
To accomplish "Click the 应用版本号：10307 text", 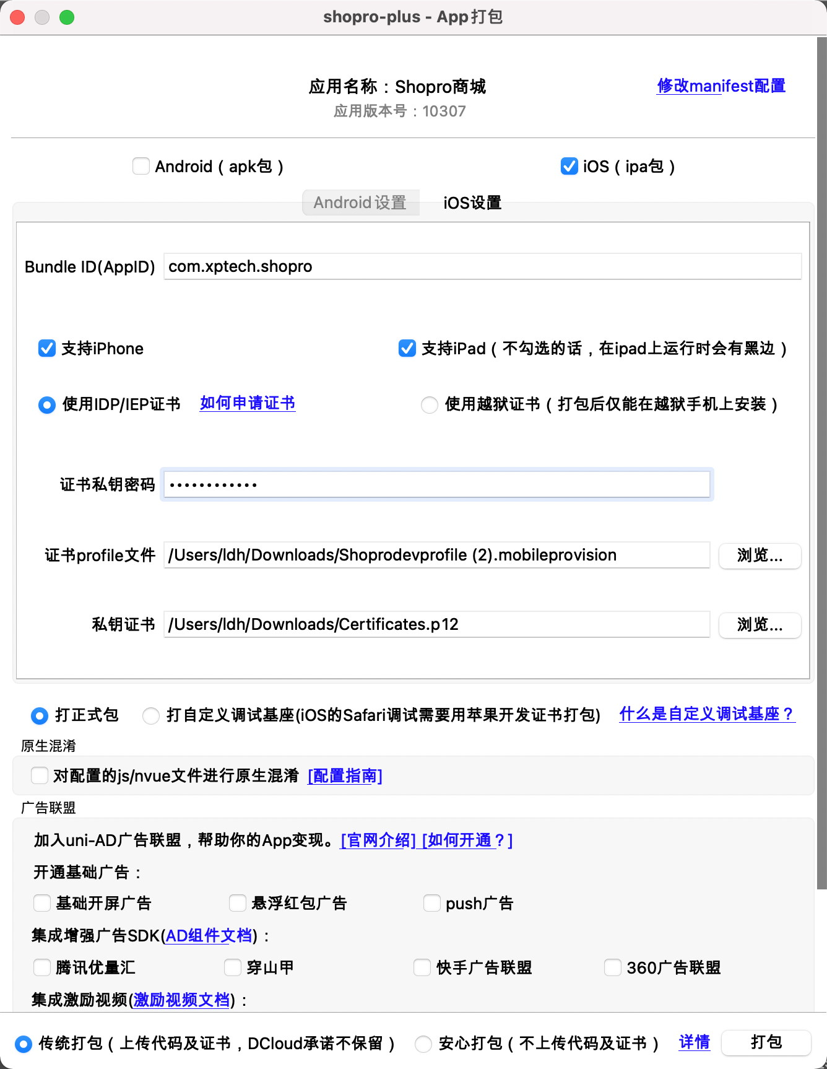I will [400, 111].
